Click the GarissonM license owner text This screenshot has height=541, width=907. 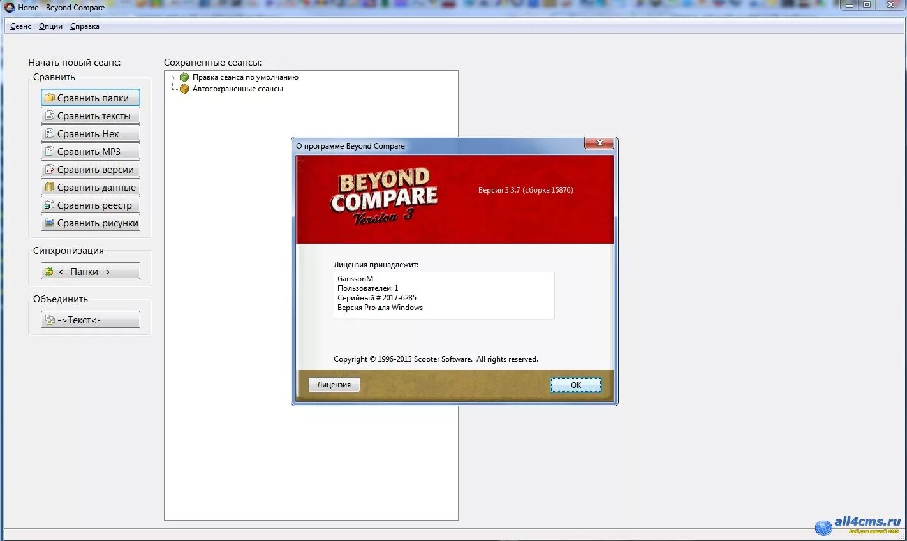click(x=355, y=279)
